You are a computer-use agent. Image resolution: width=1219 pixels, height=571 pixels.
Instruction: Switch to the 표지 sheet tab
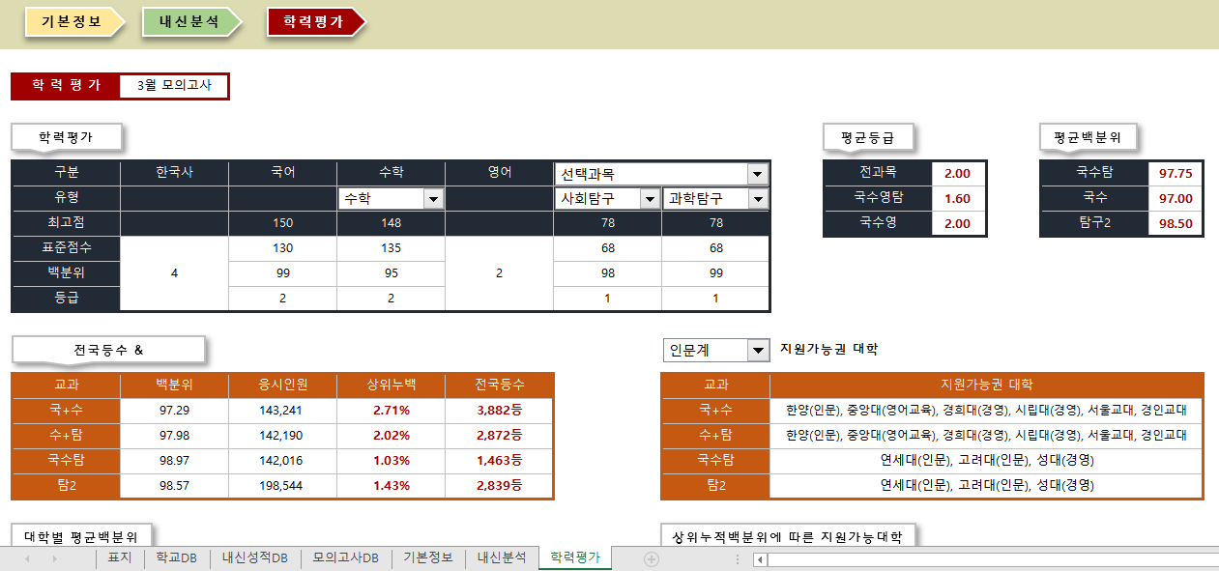[x=120, y=557]
